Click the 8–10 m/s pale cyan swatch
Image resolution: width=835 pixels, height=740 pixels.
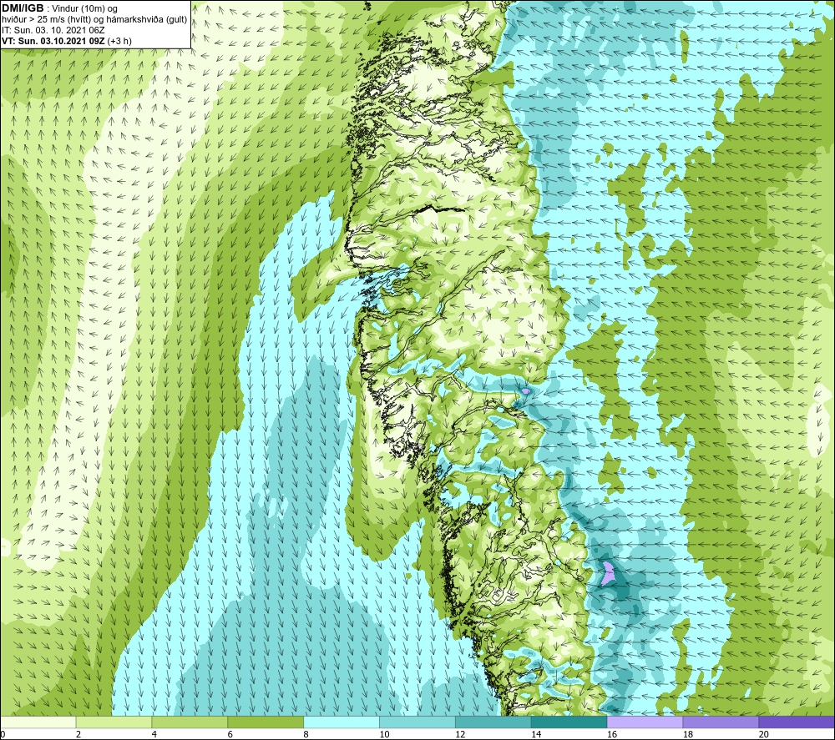coord(342,722)
